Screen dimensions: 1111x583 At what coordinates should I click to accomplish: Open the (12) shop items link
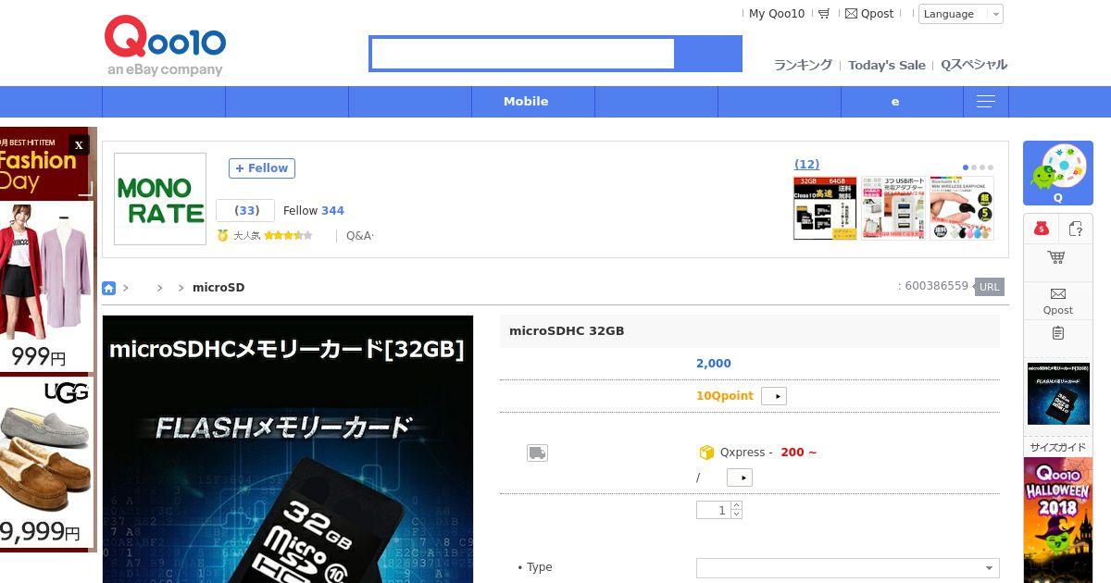(806, 165)
